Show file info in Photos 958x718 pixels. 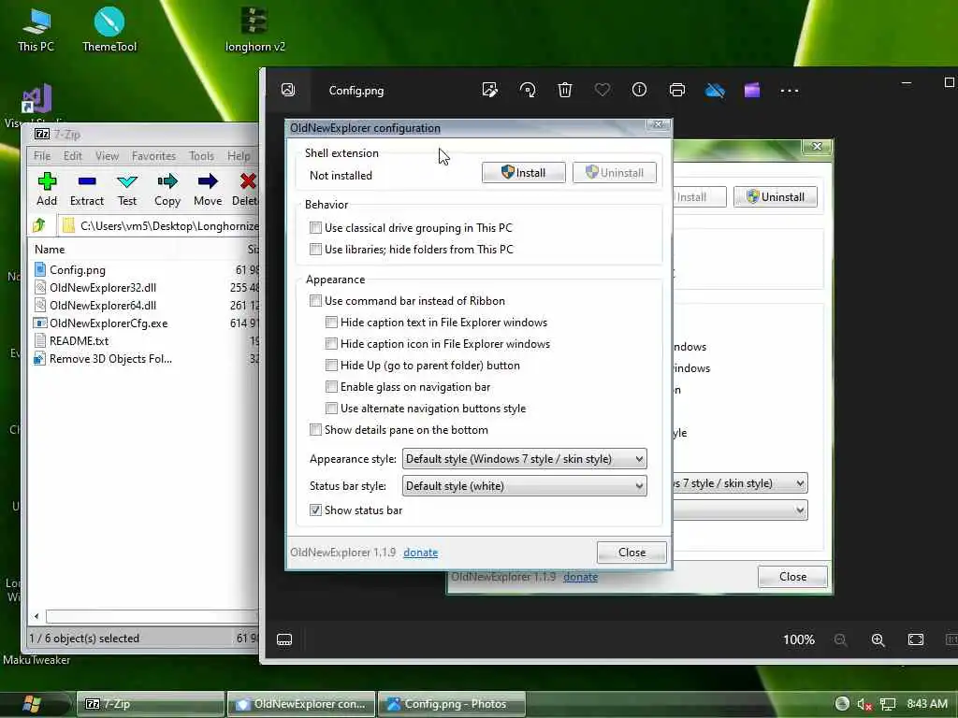coord(639,91)
